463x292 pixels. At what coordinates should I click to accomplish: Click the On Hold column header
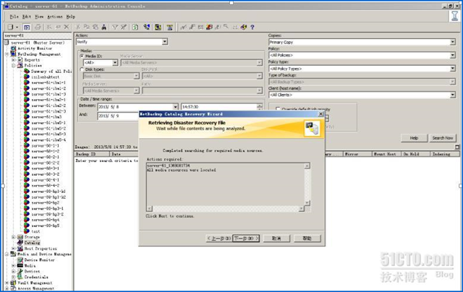click(415, 154)
